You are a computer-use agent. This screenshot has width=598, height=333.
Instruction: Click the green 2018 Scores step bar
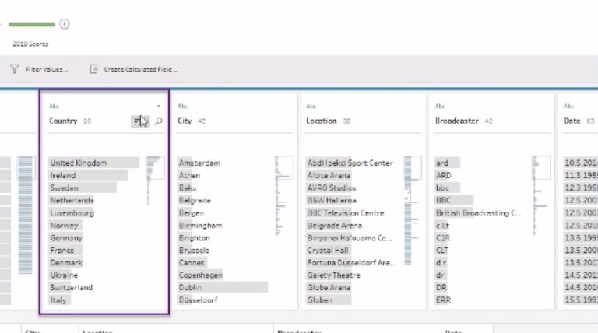point(31,24)
